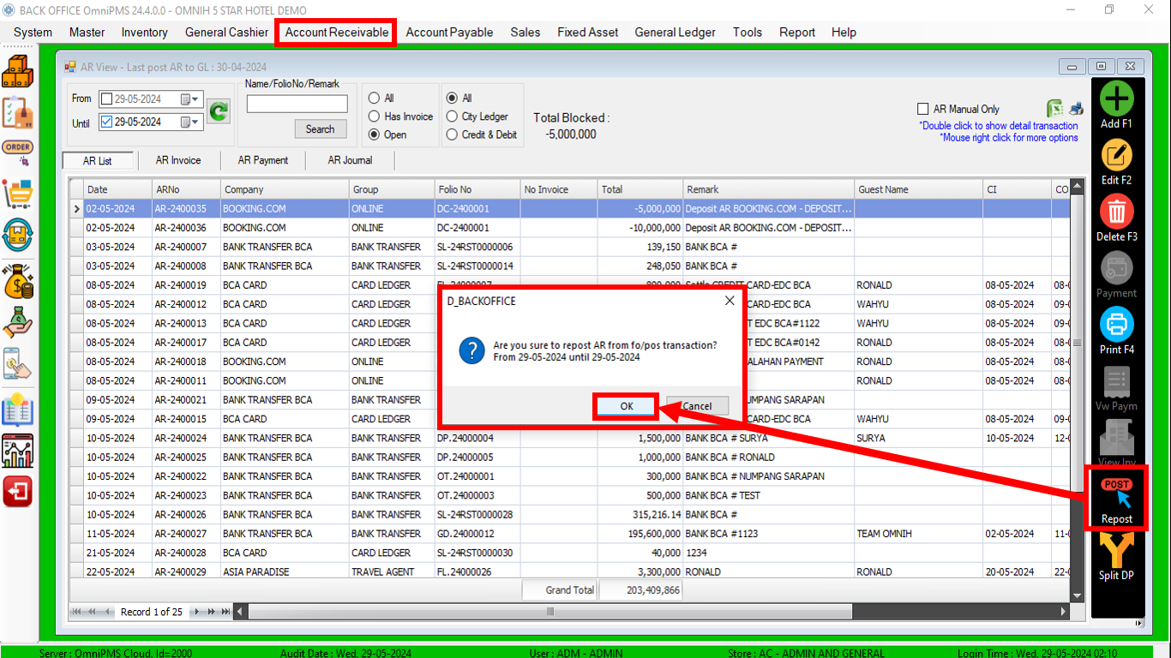Select row AR-2400029 ASIA PARADISE
The width and height of the screenshot is (1171, 658).
click(569, 571)
